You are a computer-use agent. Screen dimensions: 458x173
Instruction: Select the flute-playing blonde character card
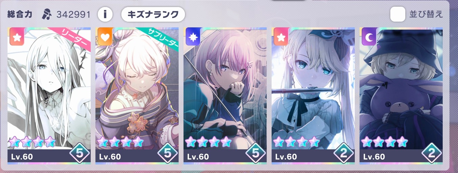313,96
